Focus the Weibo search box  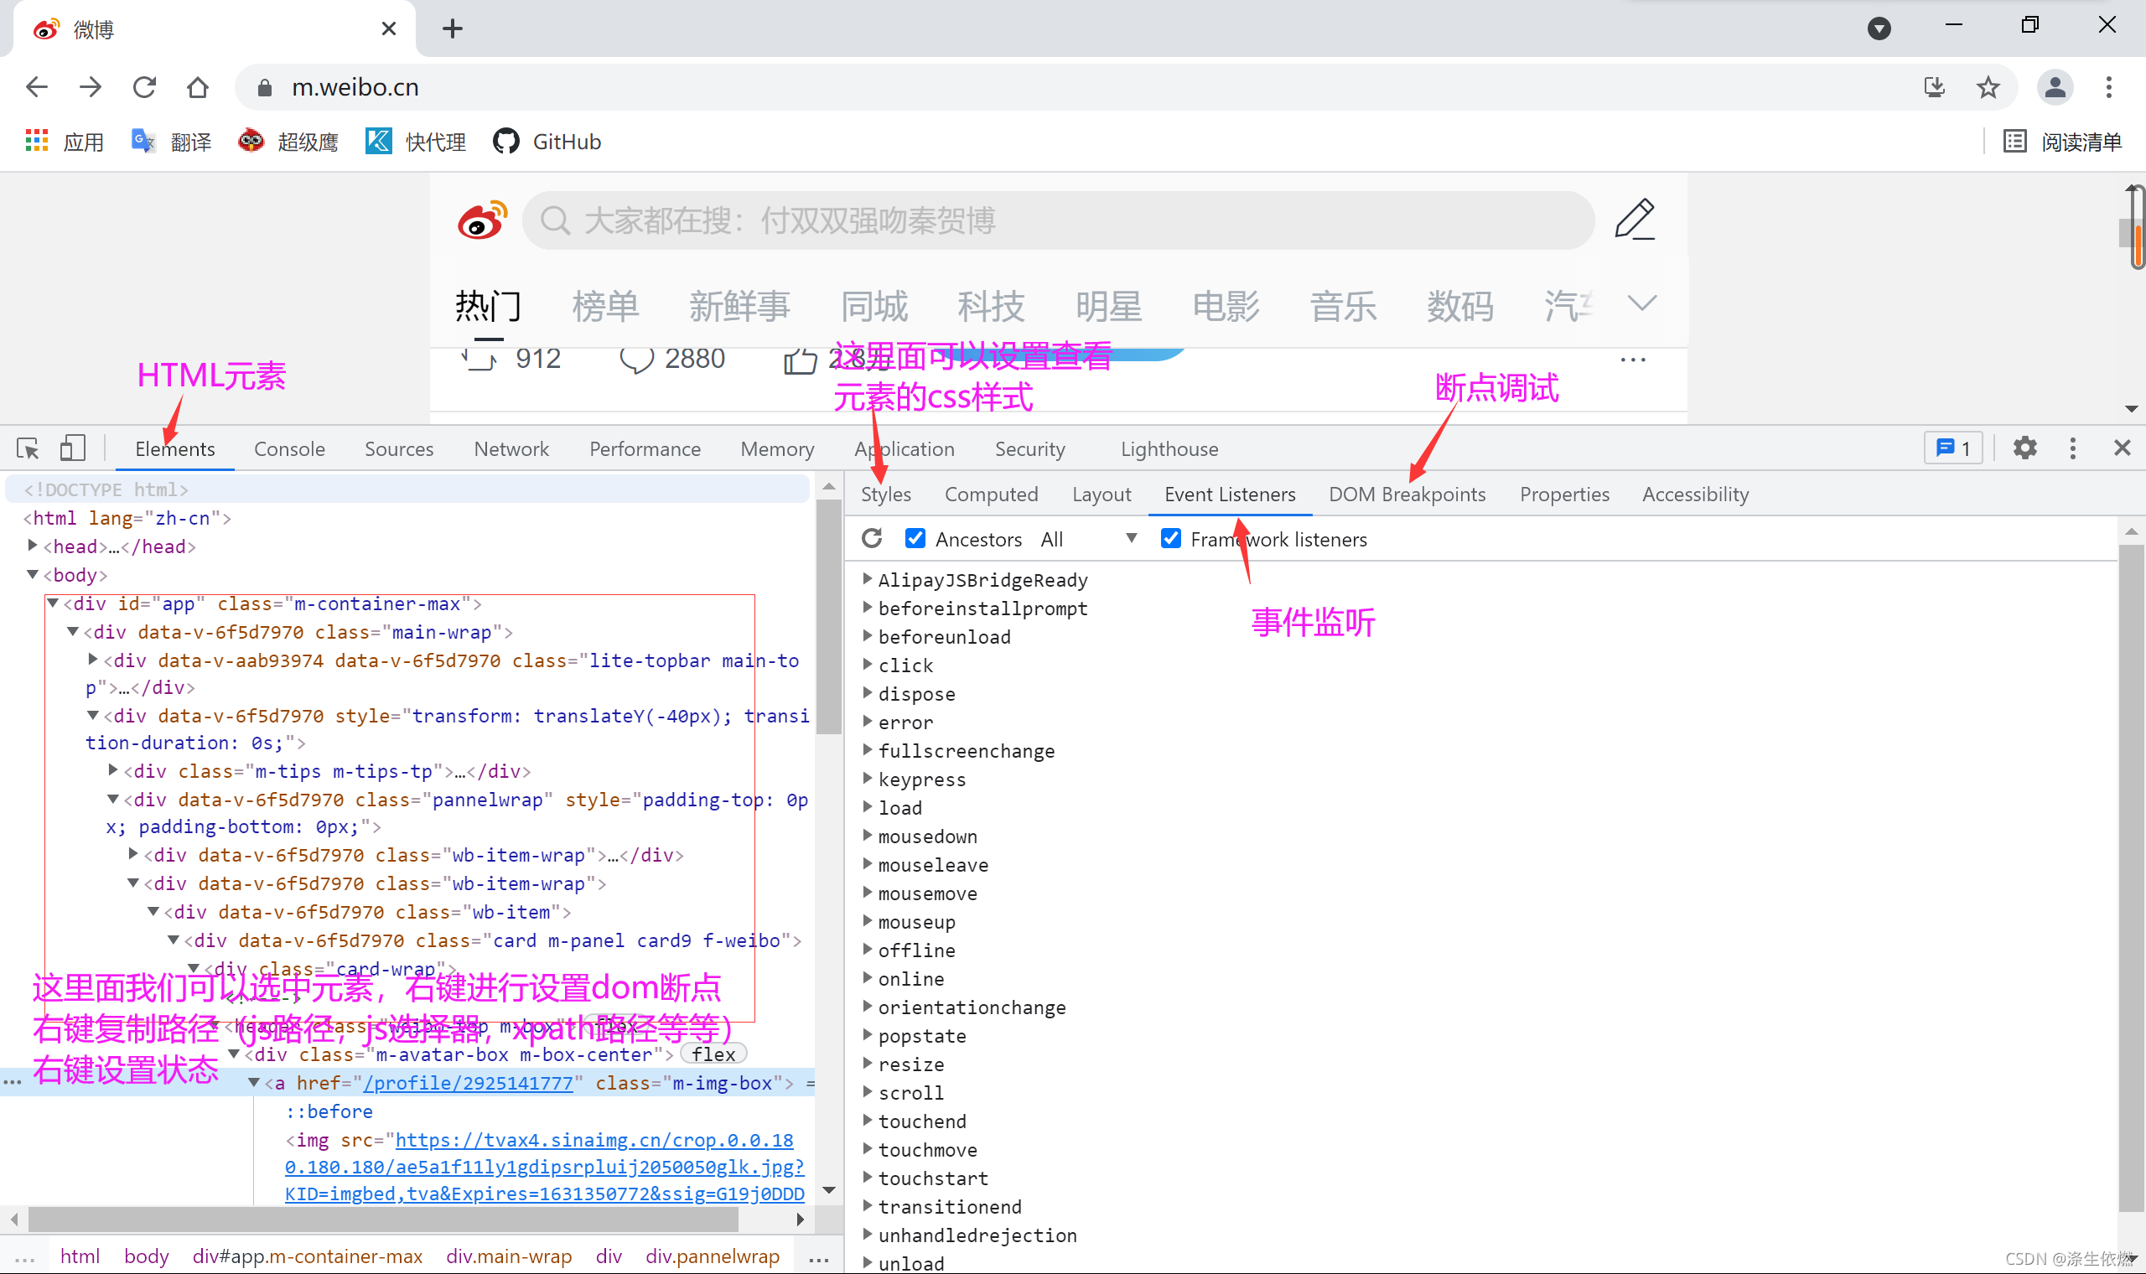[1058, 220]
